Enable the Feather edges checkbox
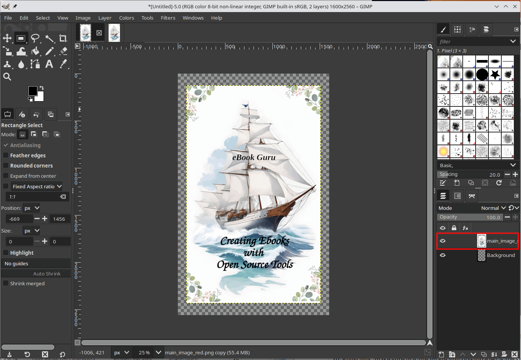The width and height of the screenshot is (521, 360). tap(6, 155)
